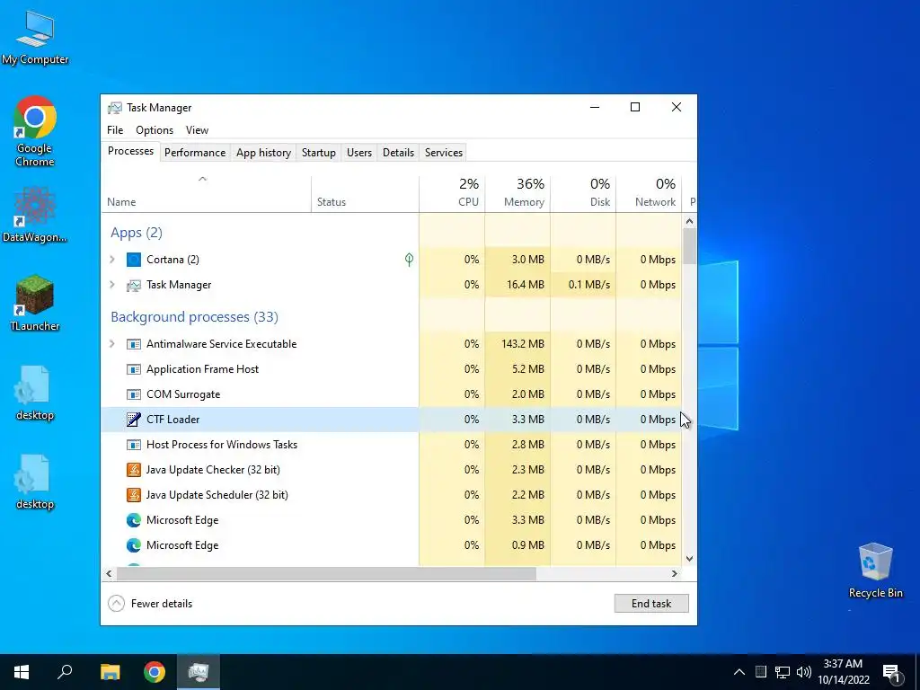Image resolution: width=920 pixels, height=690 pixels.
Task: Select the TLauncher desktop shortcut
Action: point(35,304)
